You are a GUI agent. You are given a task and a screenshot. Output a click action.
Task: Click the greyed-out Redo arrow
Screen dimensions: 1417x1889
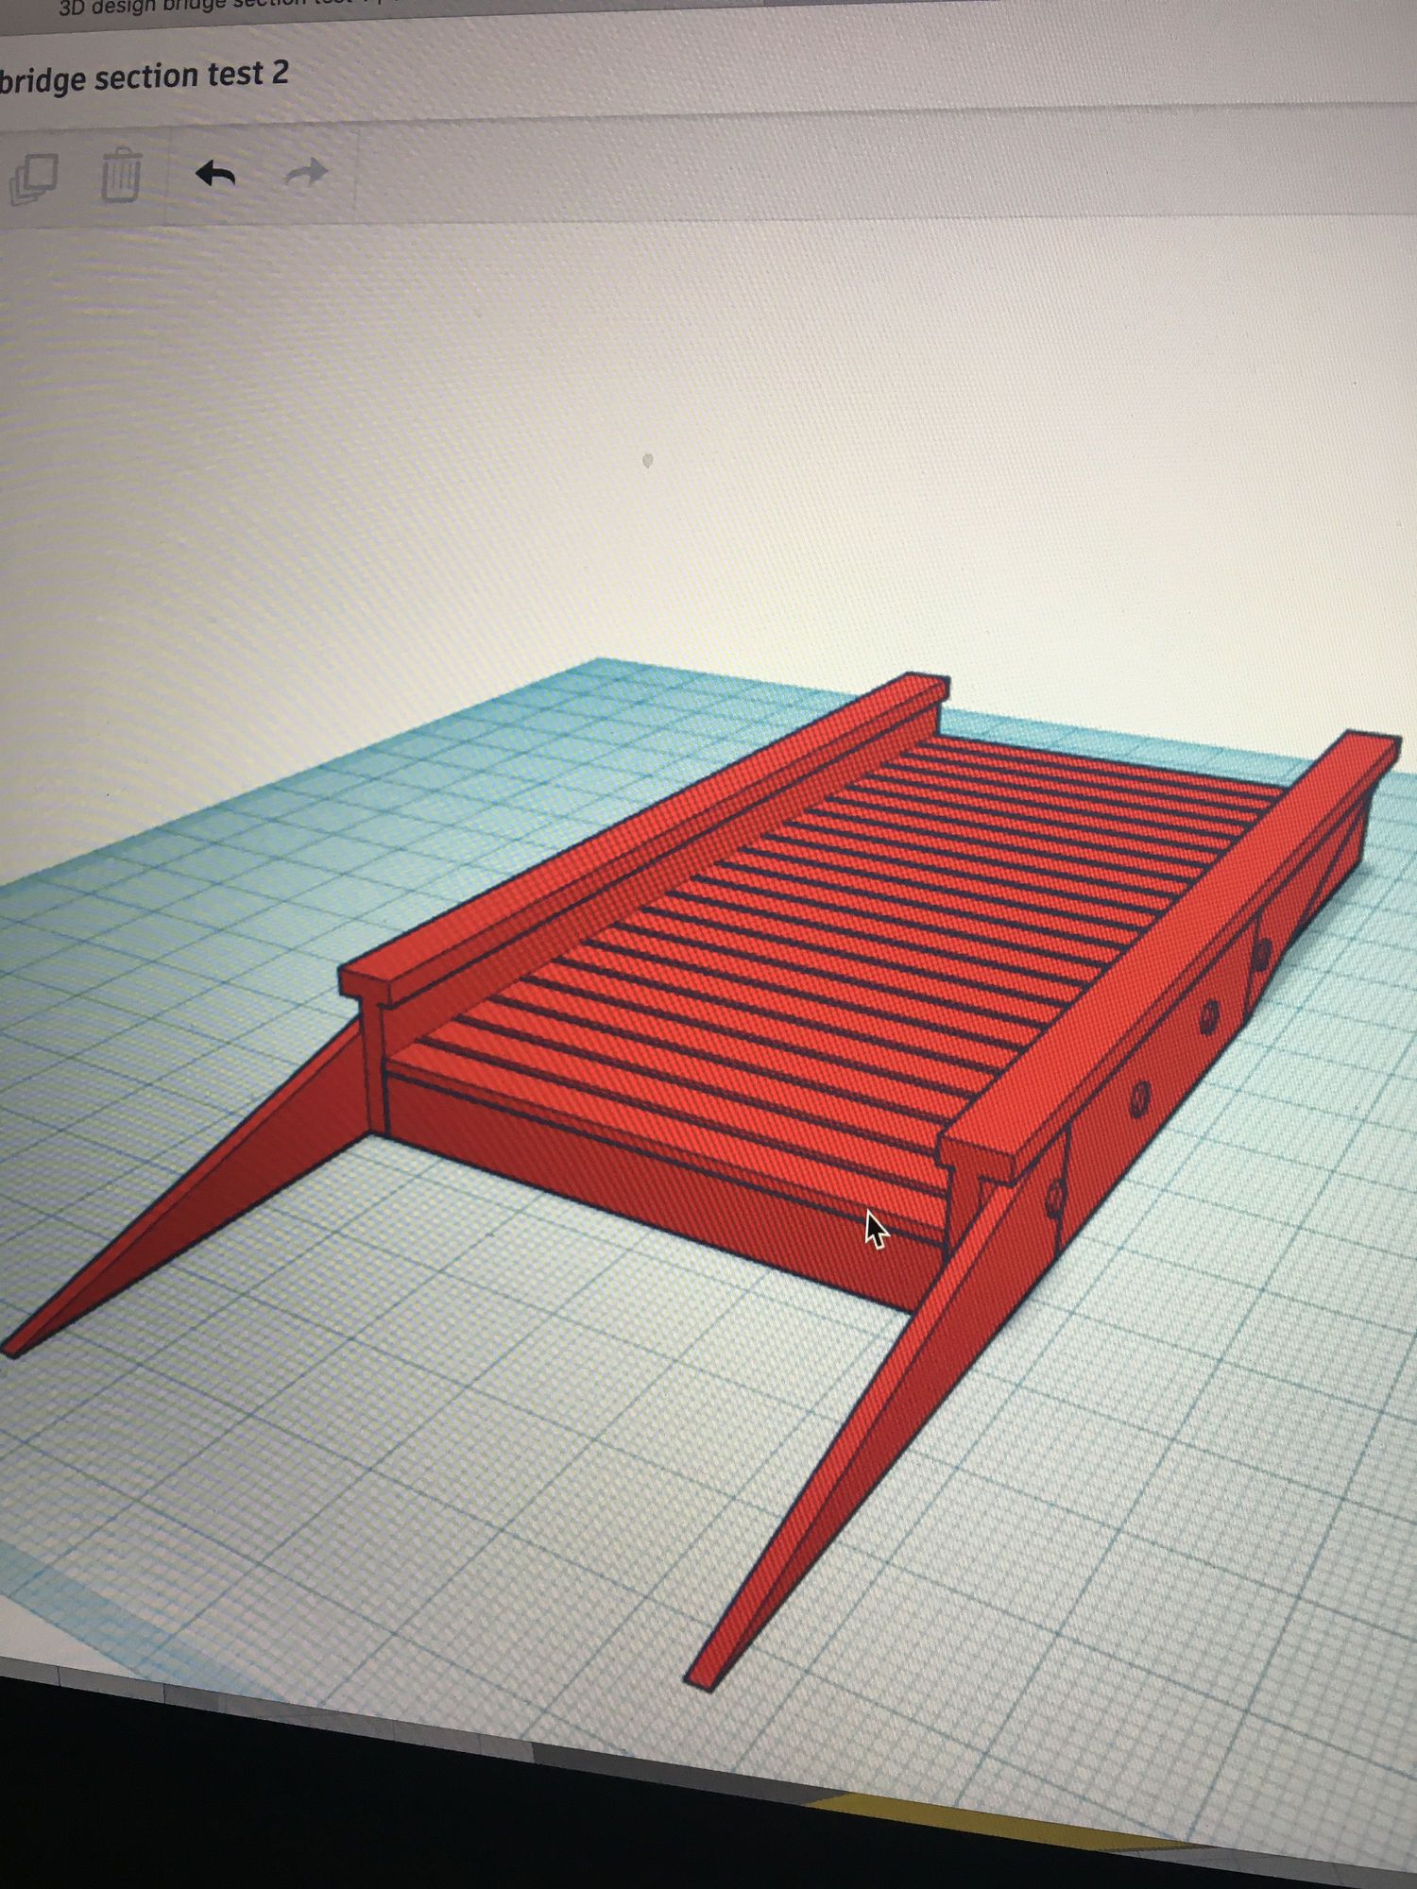click(x=306, y=173)
